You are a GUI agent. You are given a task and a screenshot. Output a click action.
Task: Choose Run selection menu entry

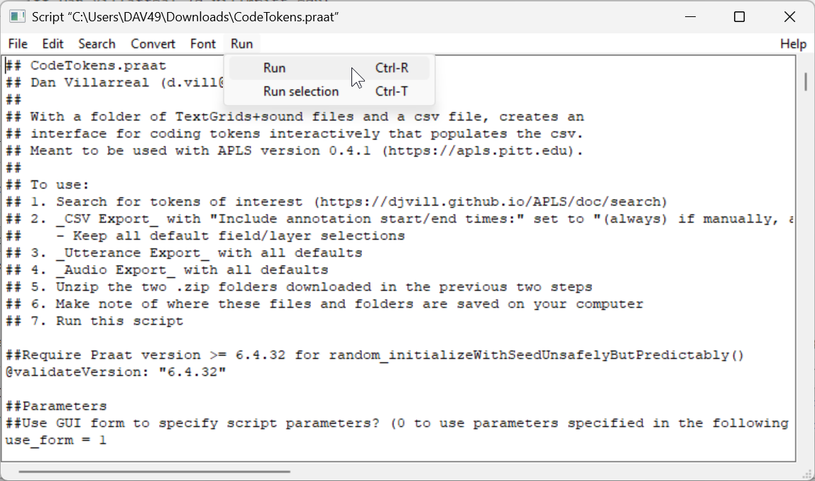coord(301,92)
